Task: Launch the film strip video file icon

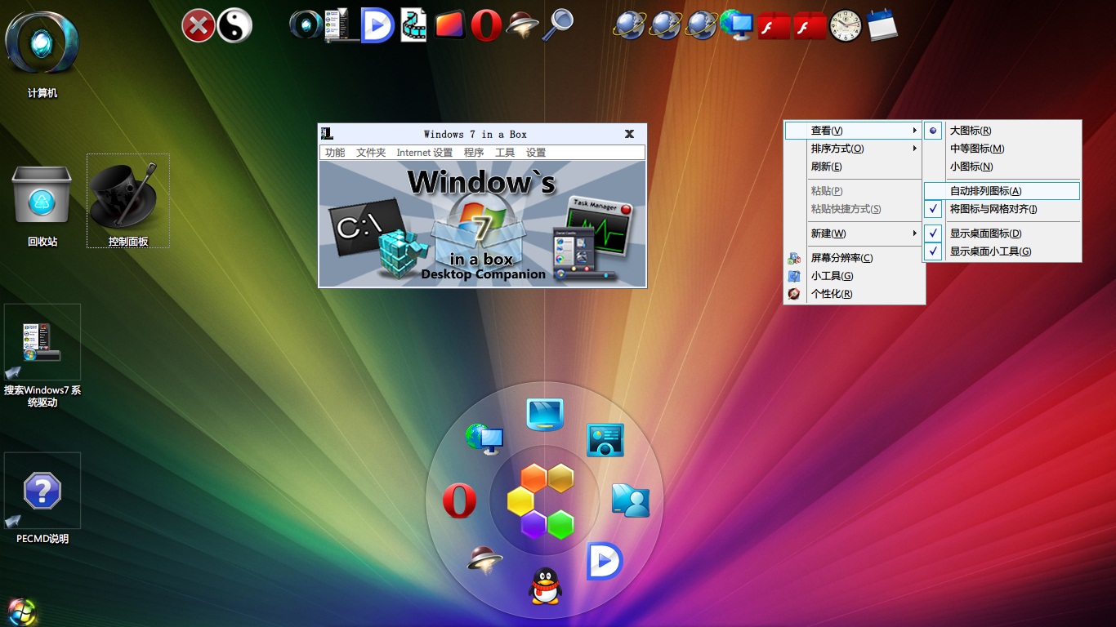Action: pyautogui.click(x=414, y=25)
